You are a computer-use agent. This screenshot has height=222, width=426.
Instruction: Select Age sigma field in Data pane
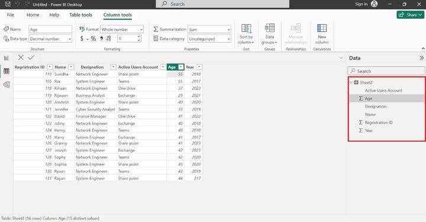coord(386,98)
